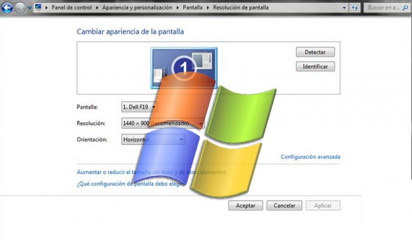This screenshot has height=248, width=412.
Task: Open the address bar history dropdown
Action: pyautogui.click(x=344, y=8)
